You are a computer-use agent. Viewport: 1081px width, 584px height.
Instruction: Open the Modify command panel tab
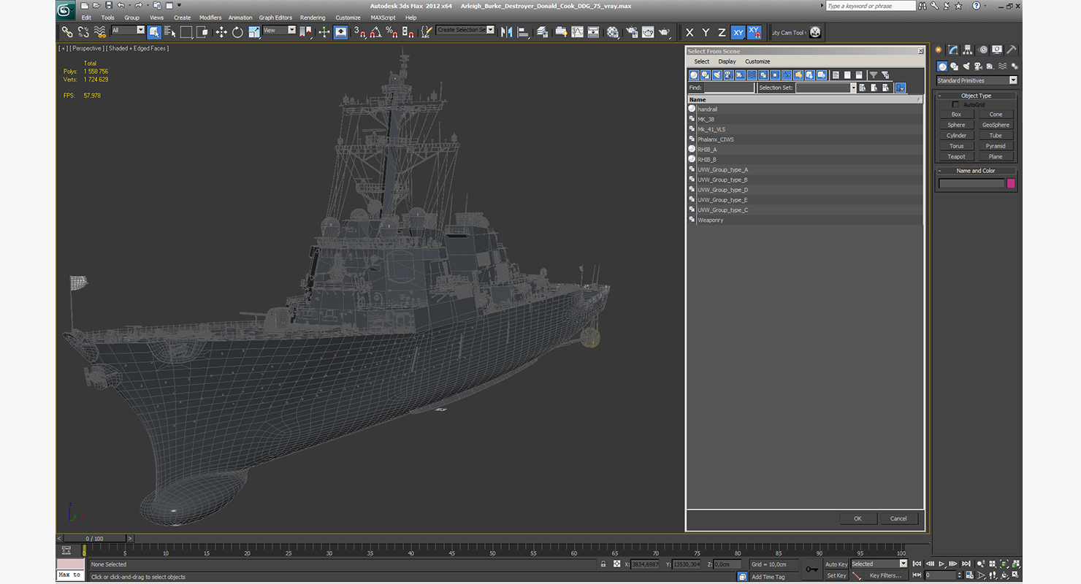[x=953, y=50]
